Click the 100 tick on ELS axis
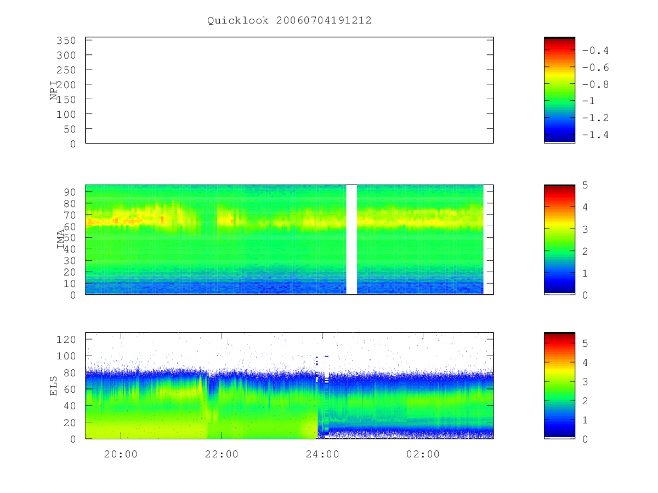Screen dimensions: 658x493 (x=66, y=356)
